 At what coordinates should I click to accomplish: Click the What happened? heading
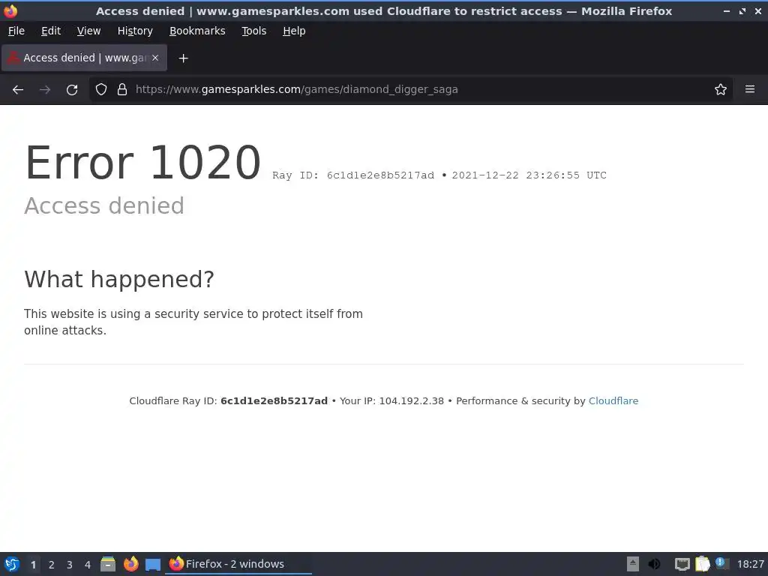click(119, 280)
